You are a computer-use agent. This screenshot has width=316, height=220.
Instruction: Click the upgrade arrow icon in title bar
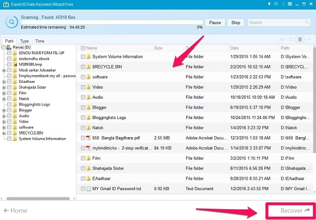tap(269, 4)
